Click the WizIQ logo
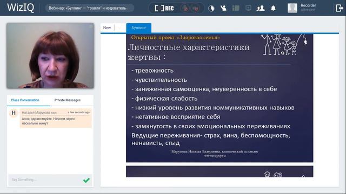 pyautogui.click(x=21, y=8)
